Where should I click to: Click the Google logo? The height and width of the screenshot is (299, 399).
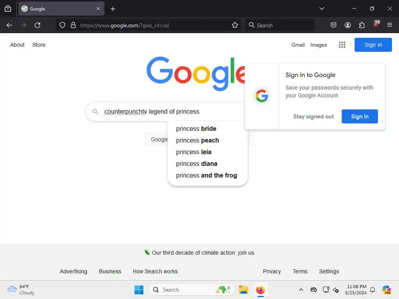click(196, 74)
